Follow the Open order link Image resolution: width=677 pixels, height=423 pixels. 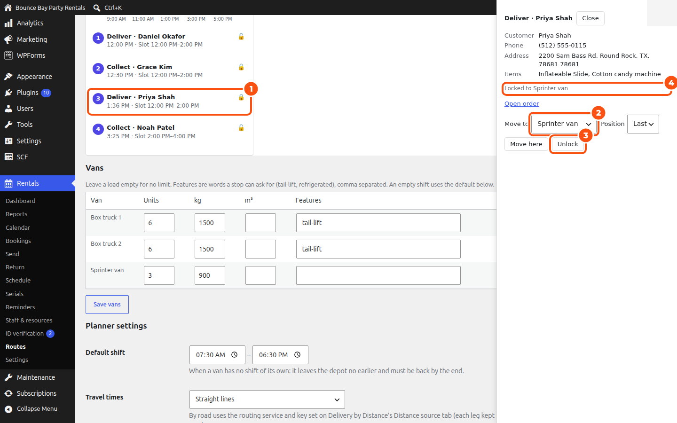(x=522, y=104)
